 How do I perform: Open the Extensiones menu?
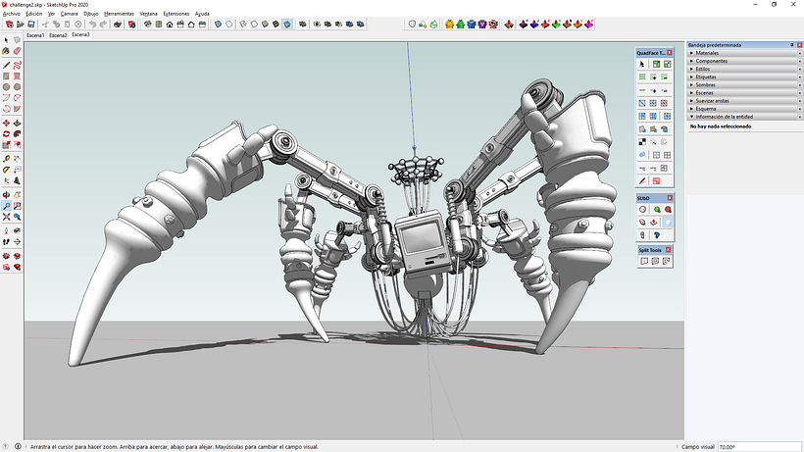(176, 14)
